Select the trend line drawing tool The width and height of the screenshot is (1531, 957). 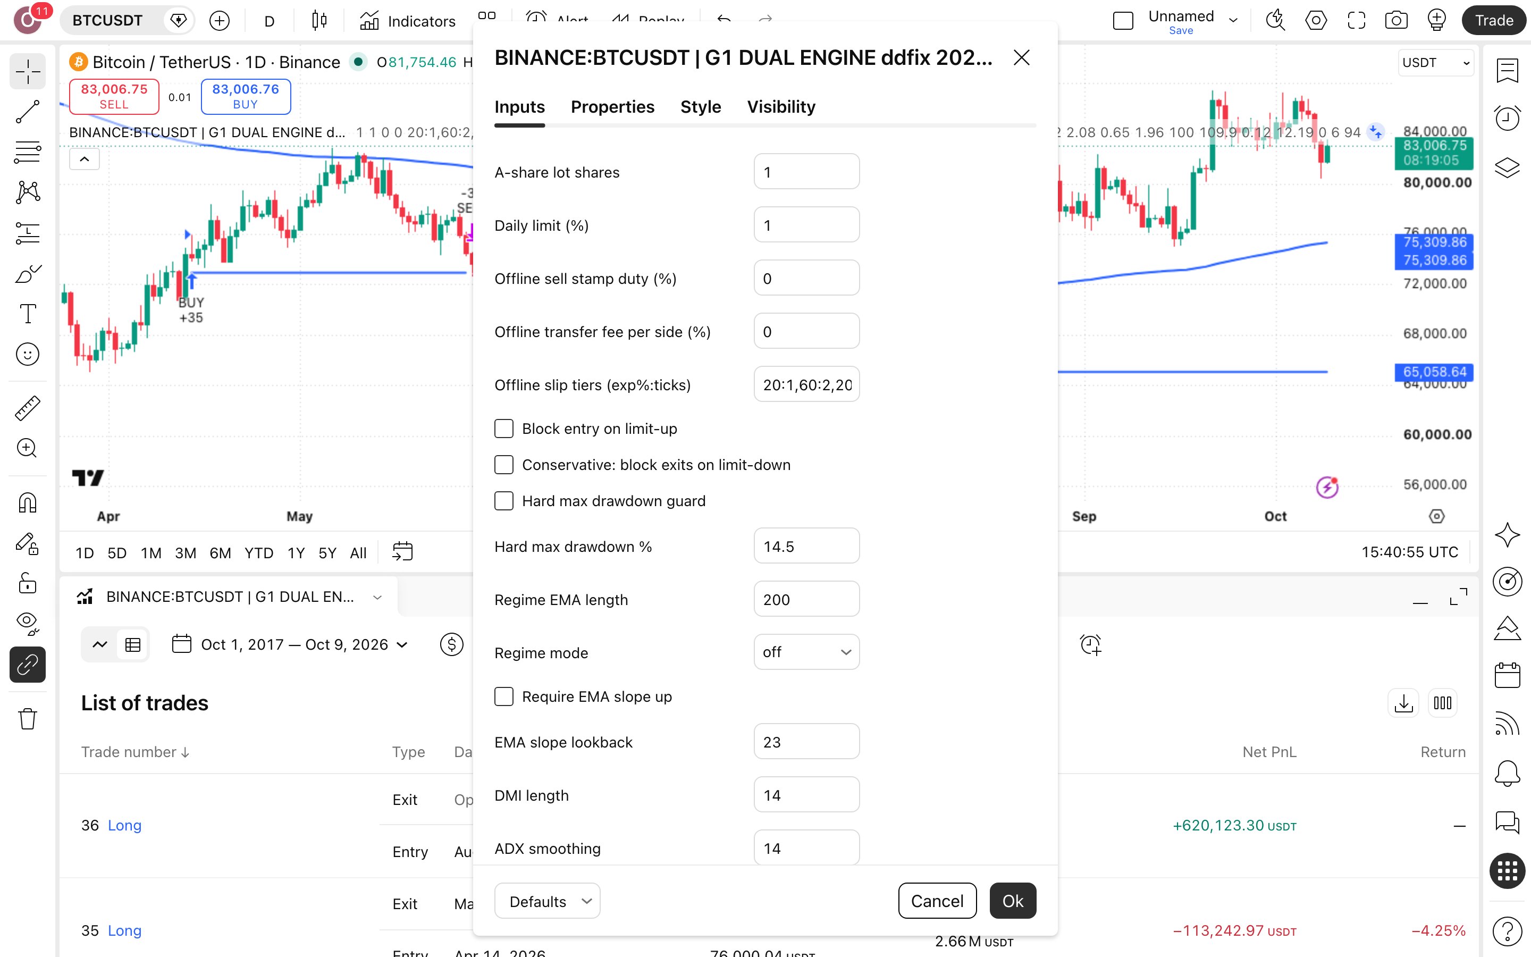pos(27,112)
